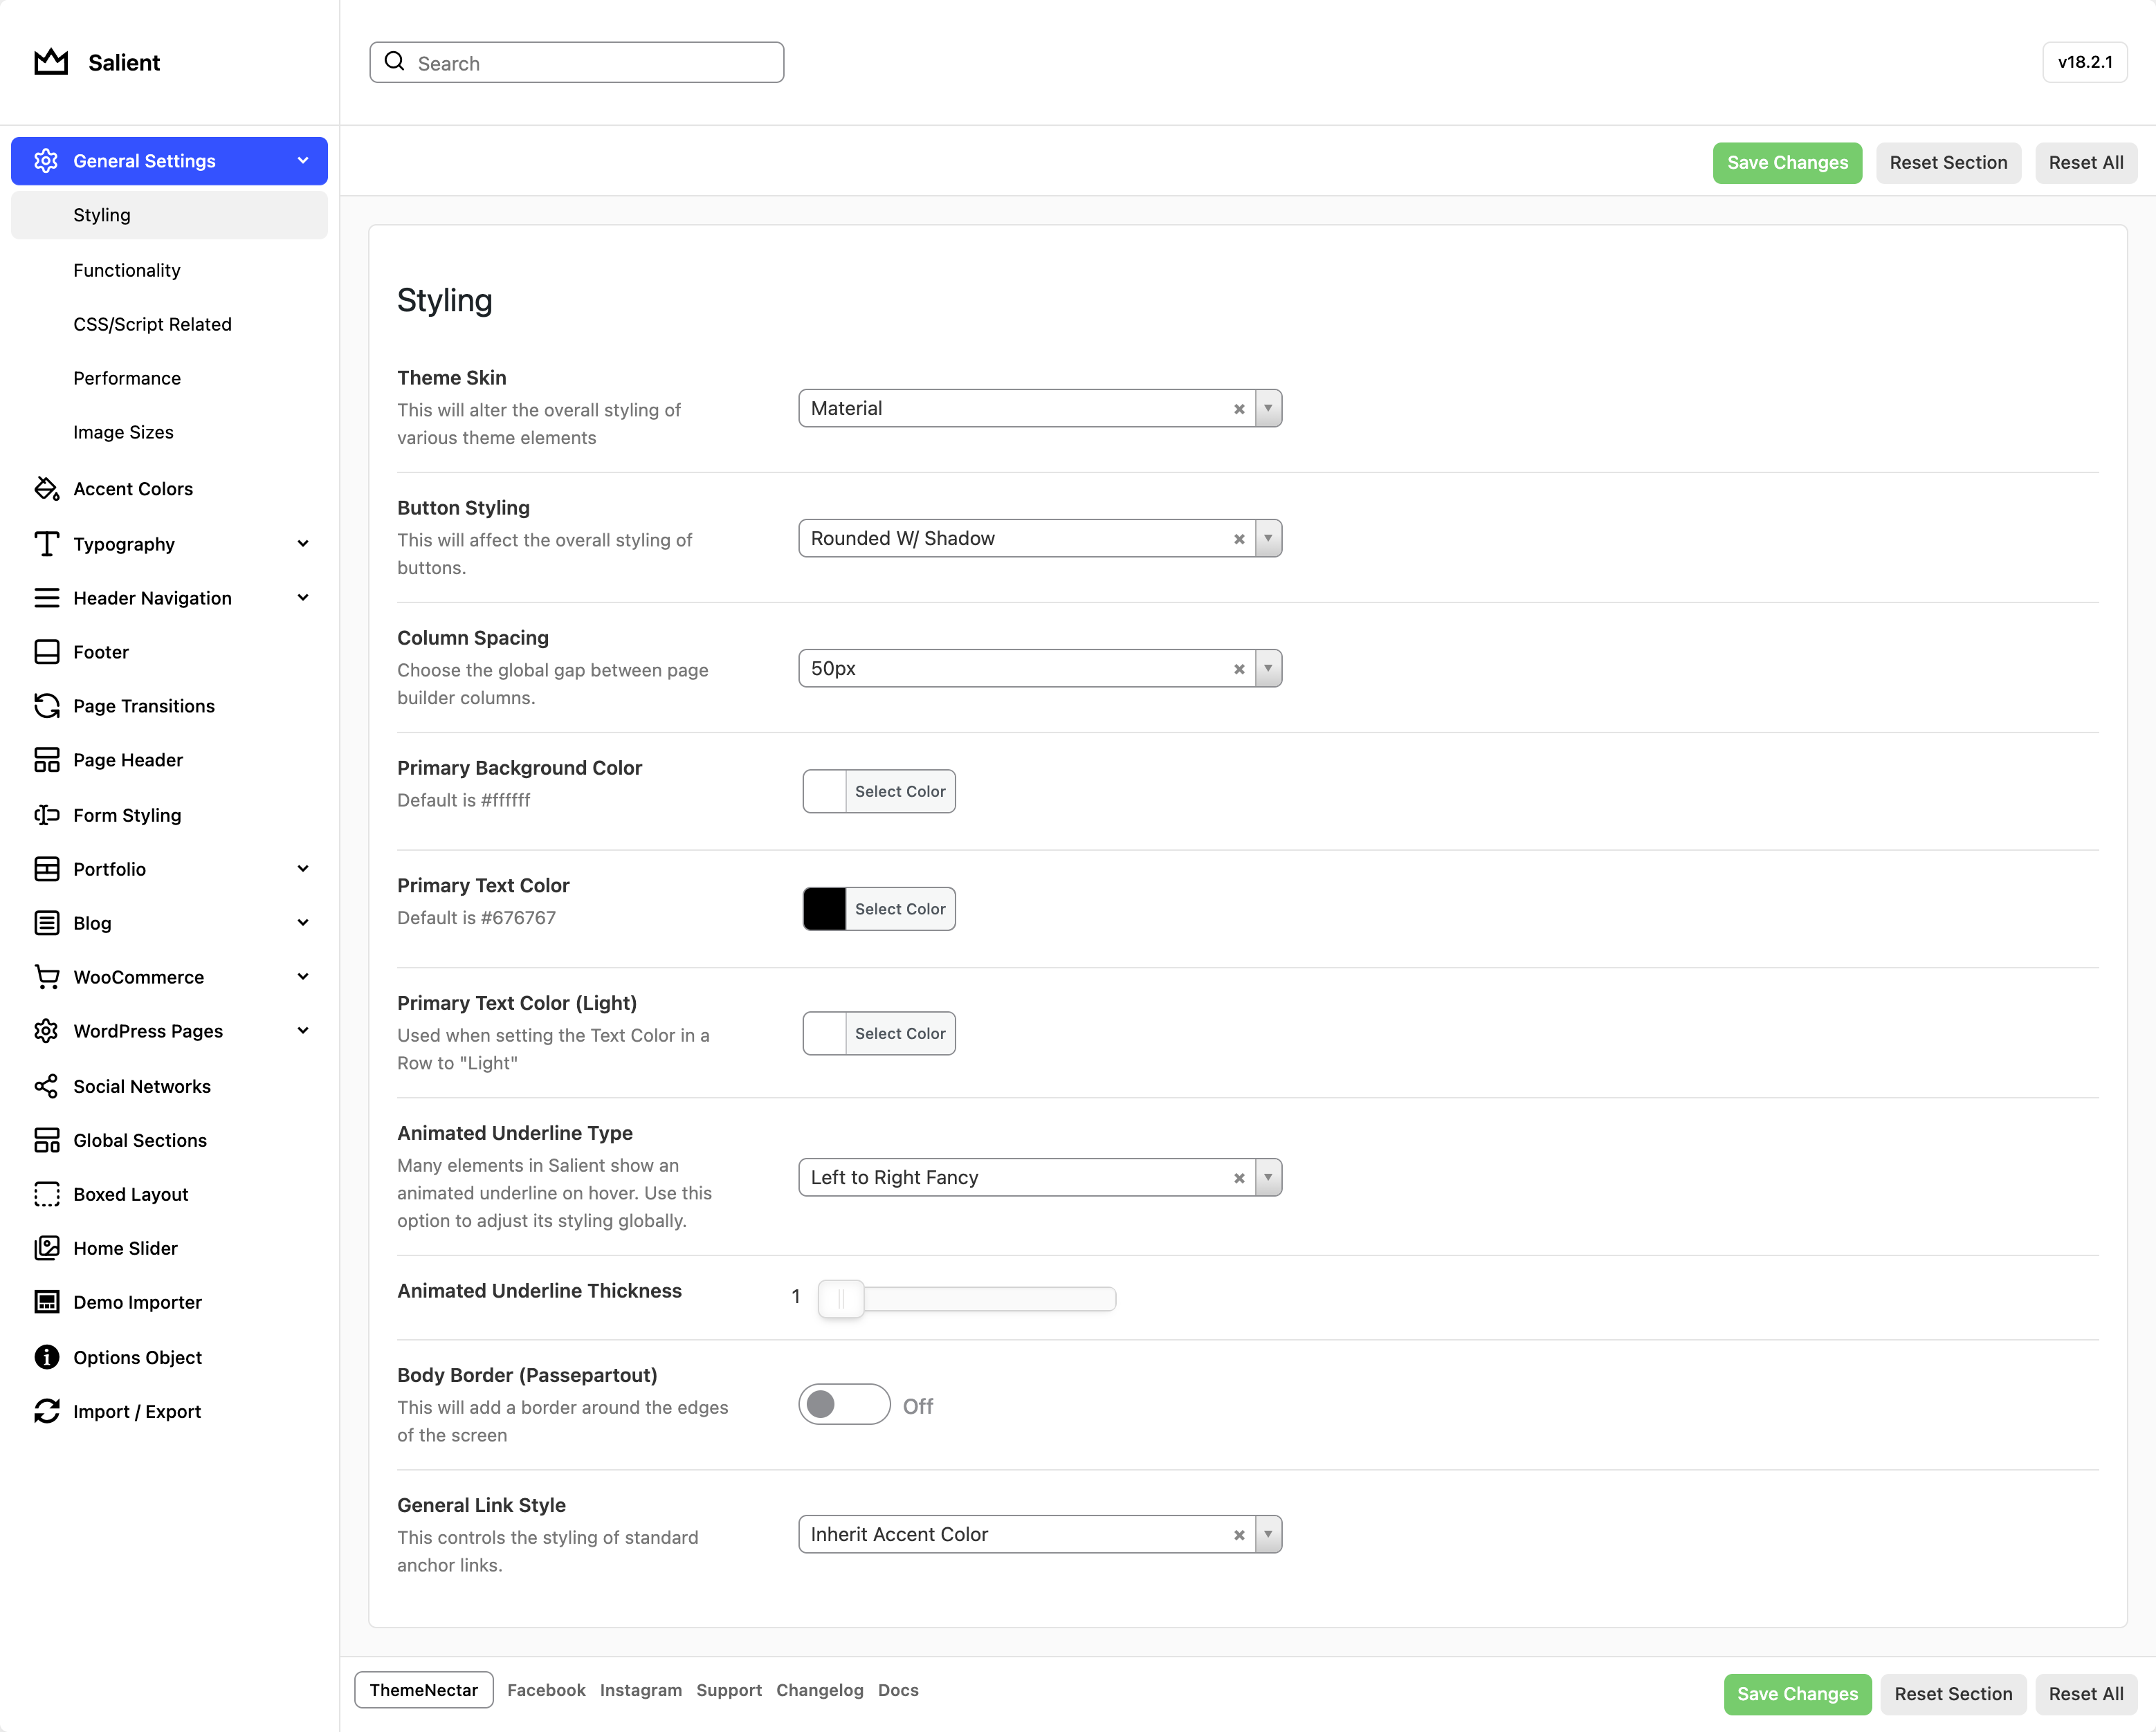Open the General Link Style dropdown

pos(1040,1534)
